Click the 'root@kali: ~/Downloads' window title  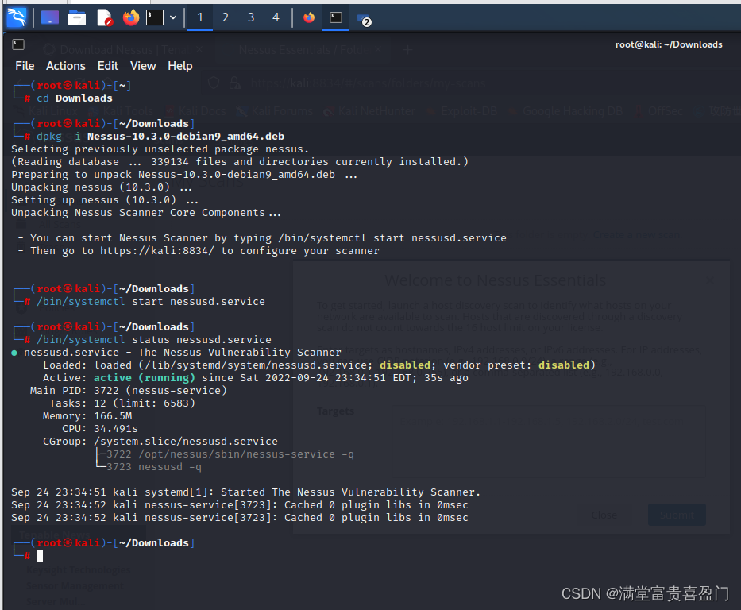tap(669, 44)
